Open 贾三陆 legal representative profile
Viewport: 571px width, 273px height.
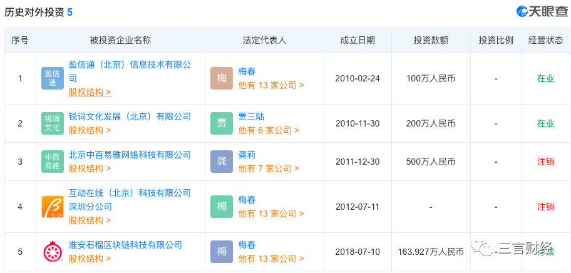pyautogui.click(x=251, y=117)
